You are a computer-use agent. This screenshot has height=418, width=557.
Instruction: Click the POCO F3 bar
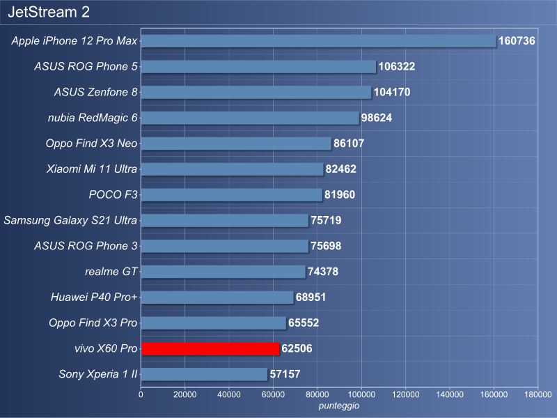[x=232, y=195]
